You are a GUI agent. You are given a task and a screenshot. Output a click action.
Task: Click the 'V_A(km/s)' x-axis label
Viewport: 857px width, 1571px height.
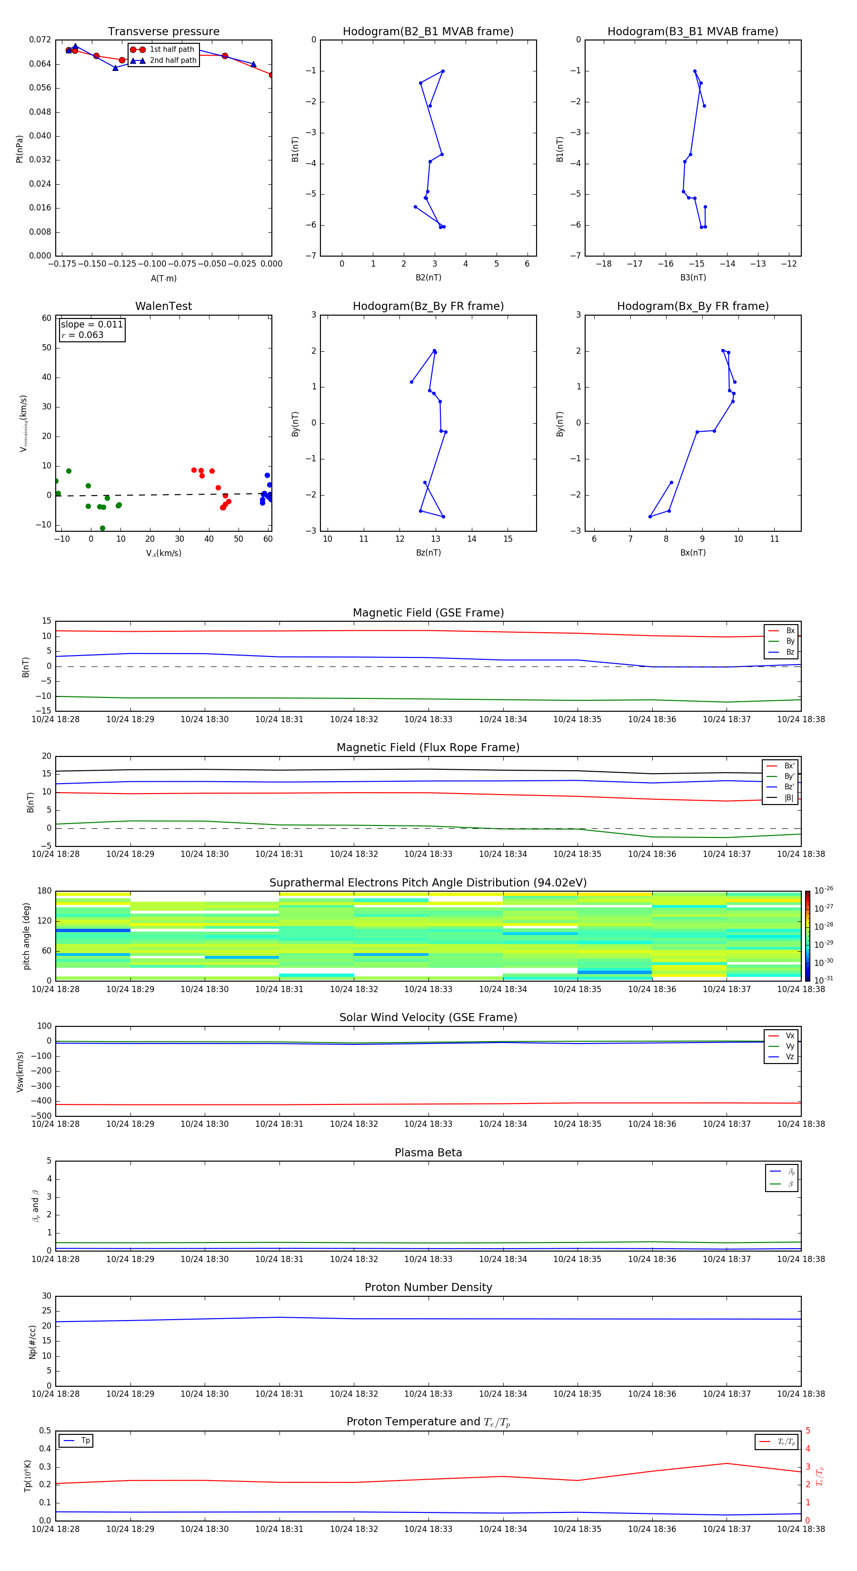point(163,553)
